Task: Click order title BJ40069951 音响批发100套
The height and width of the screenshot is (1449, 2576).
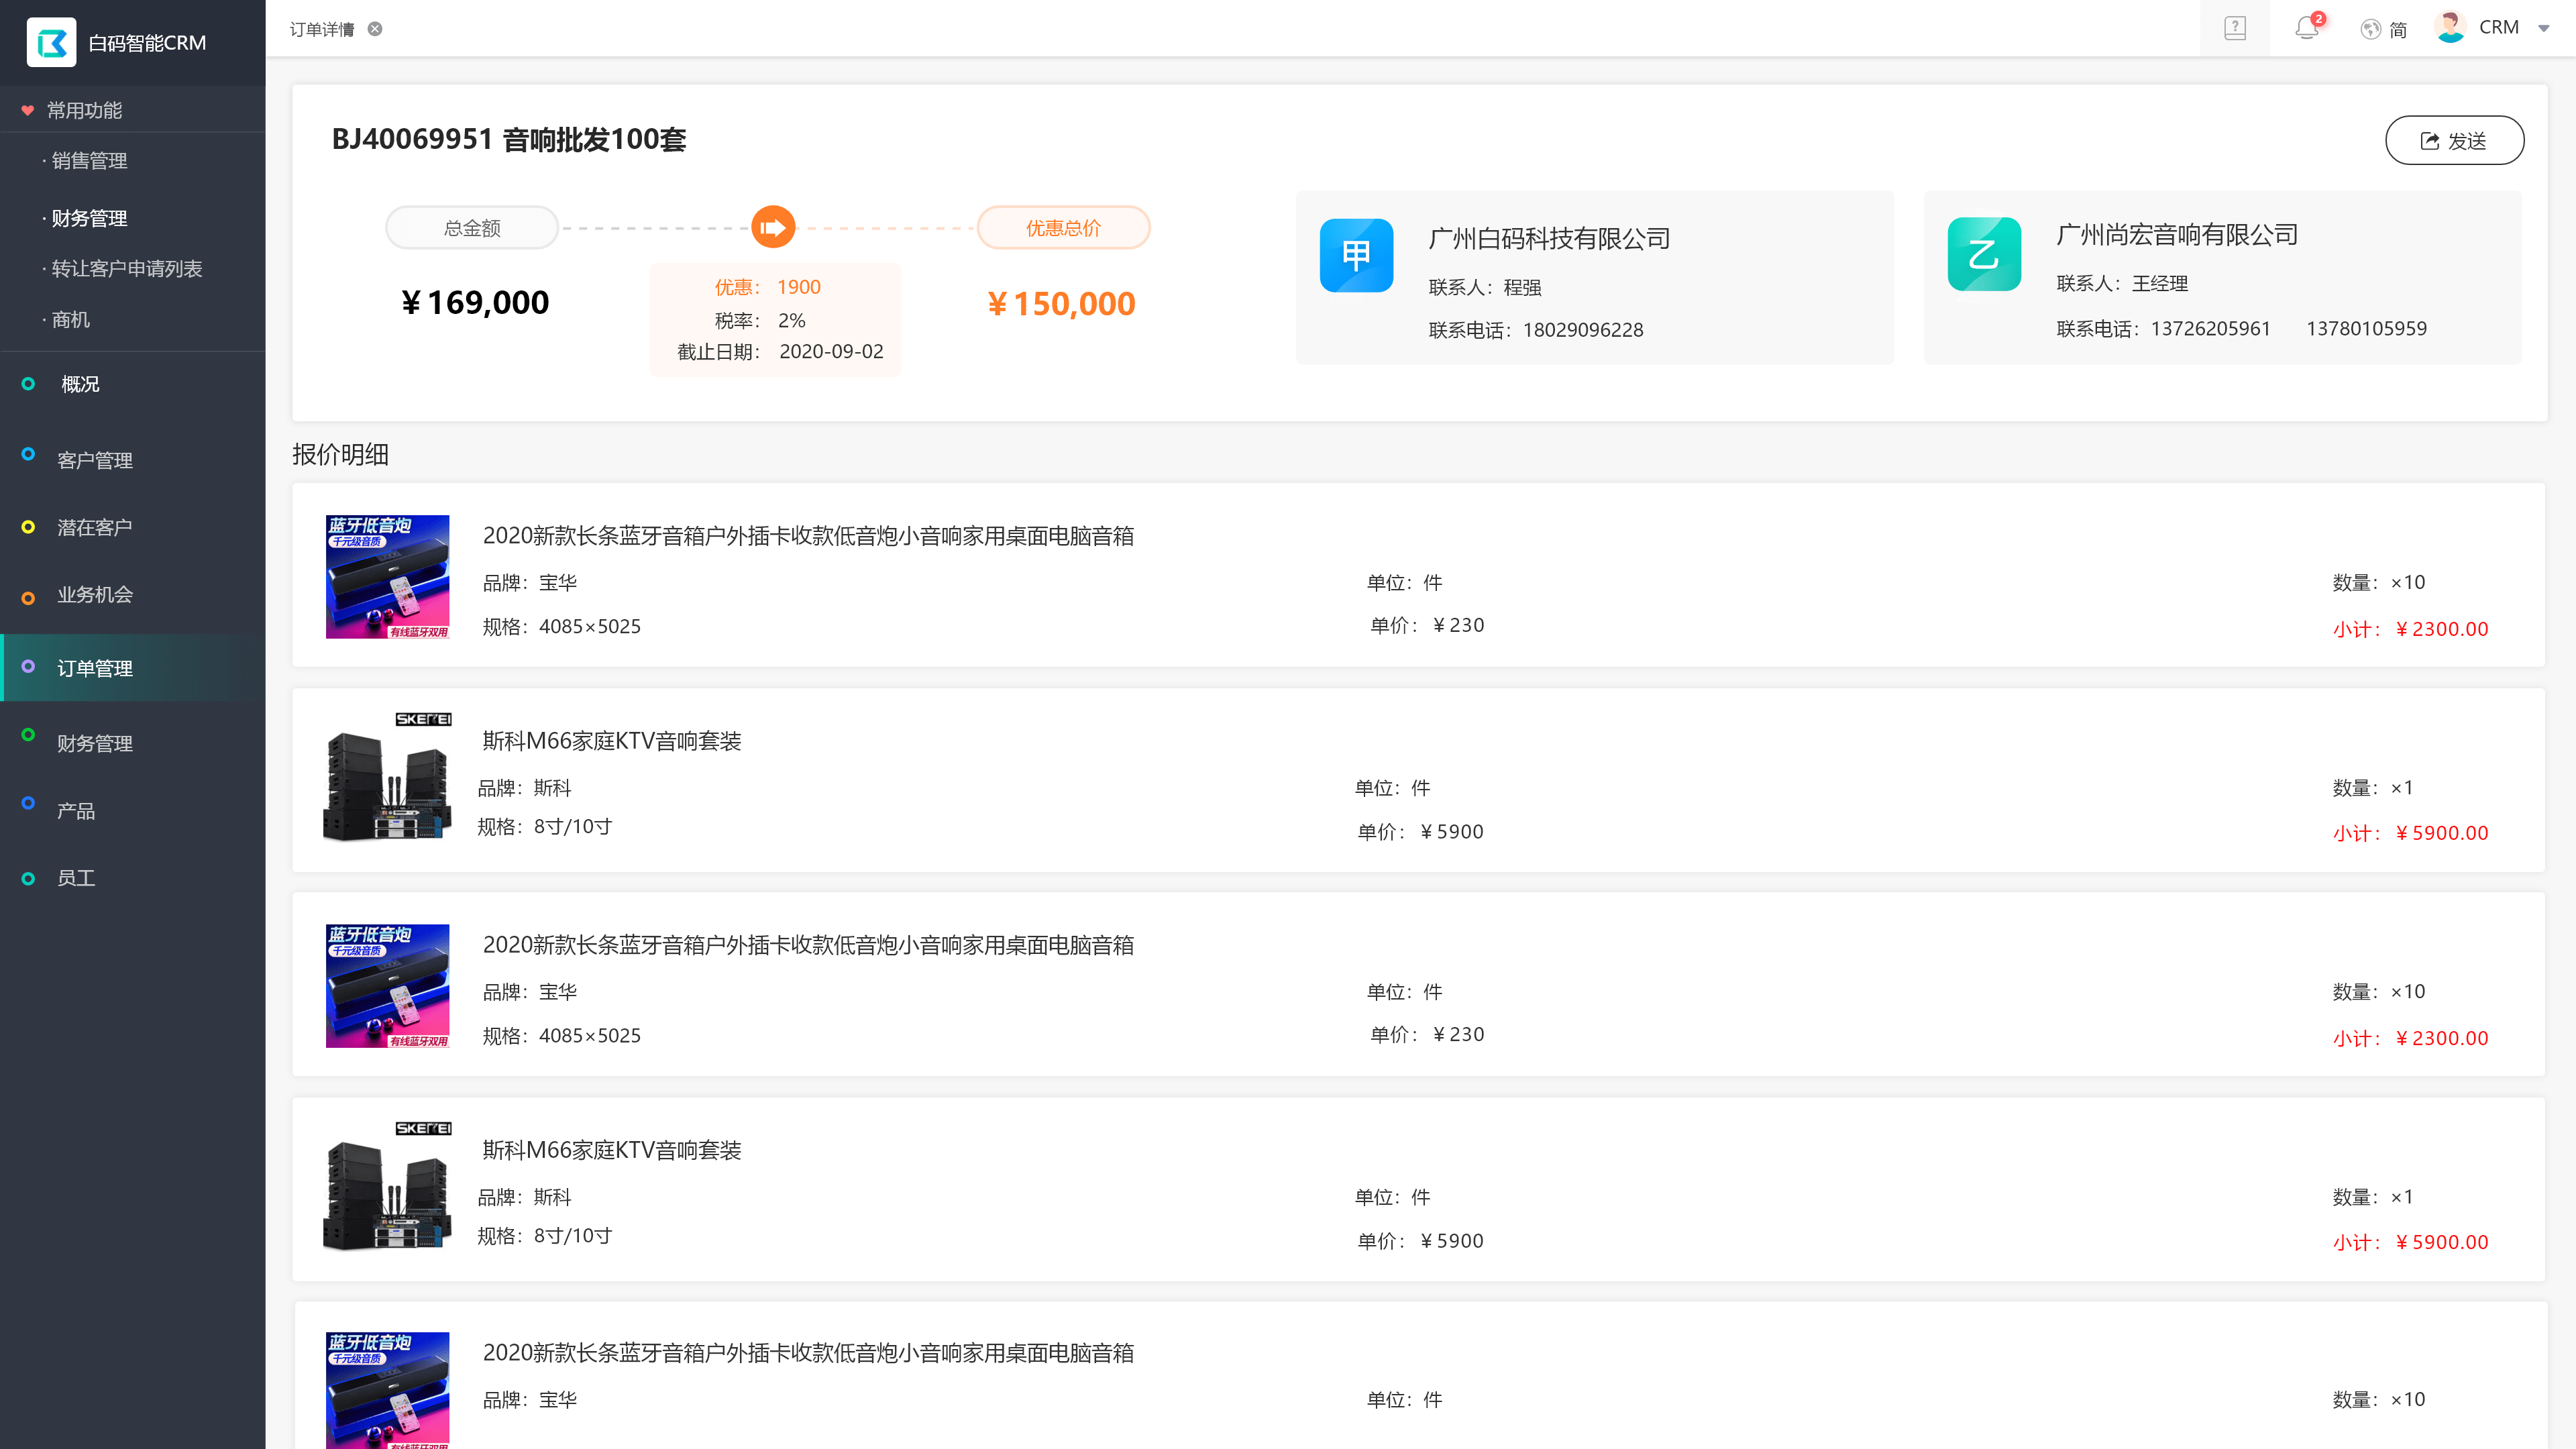Action: (x=509, y=139)
